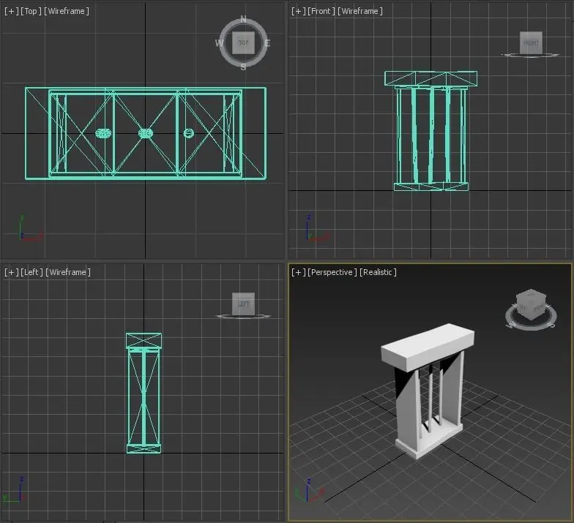Click the Front viewport view label

(321, 11)
